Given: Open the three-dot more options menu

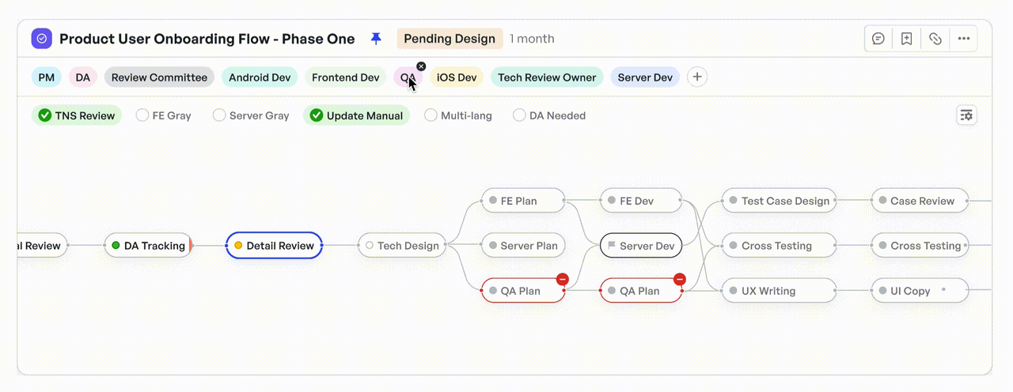Looking at the screenshot, I should coord(963,39).
